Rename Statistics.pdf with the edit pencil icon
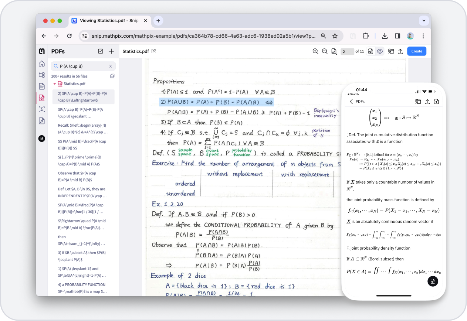Screen dimensions: 467x321 154,51
